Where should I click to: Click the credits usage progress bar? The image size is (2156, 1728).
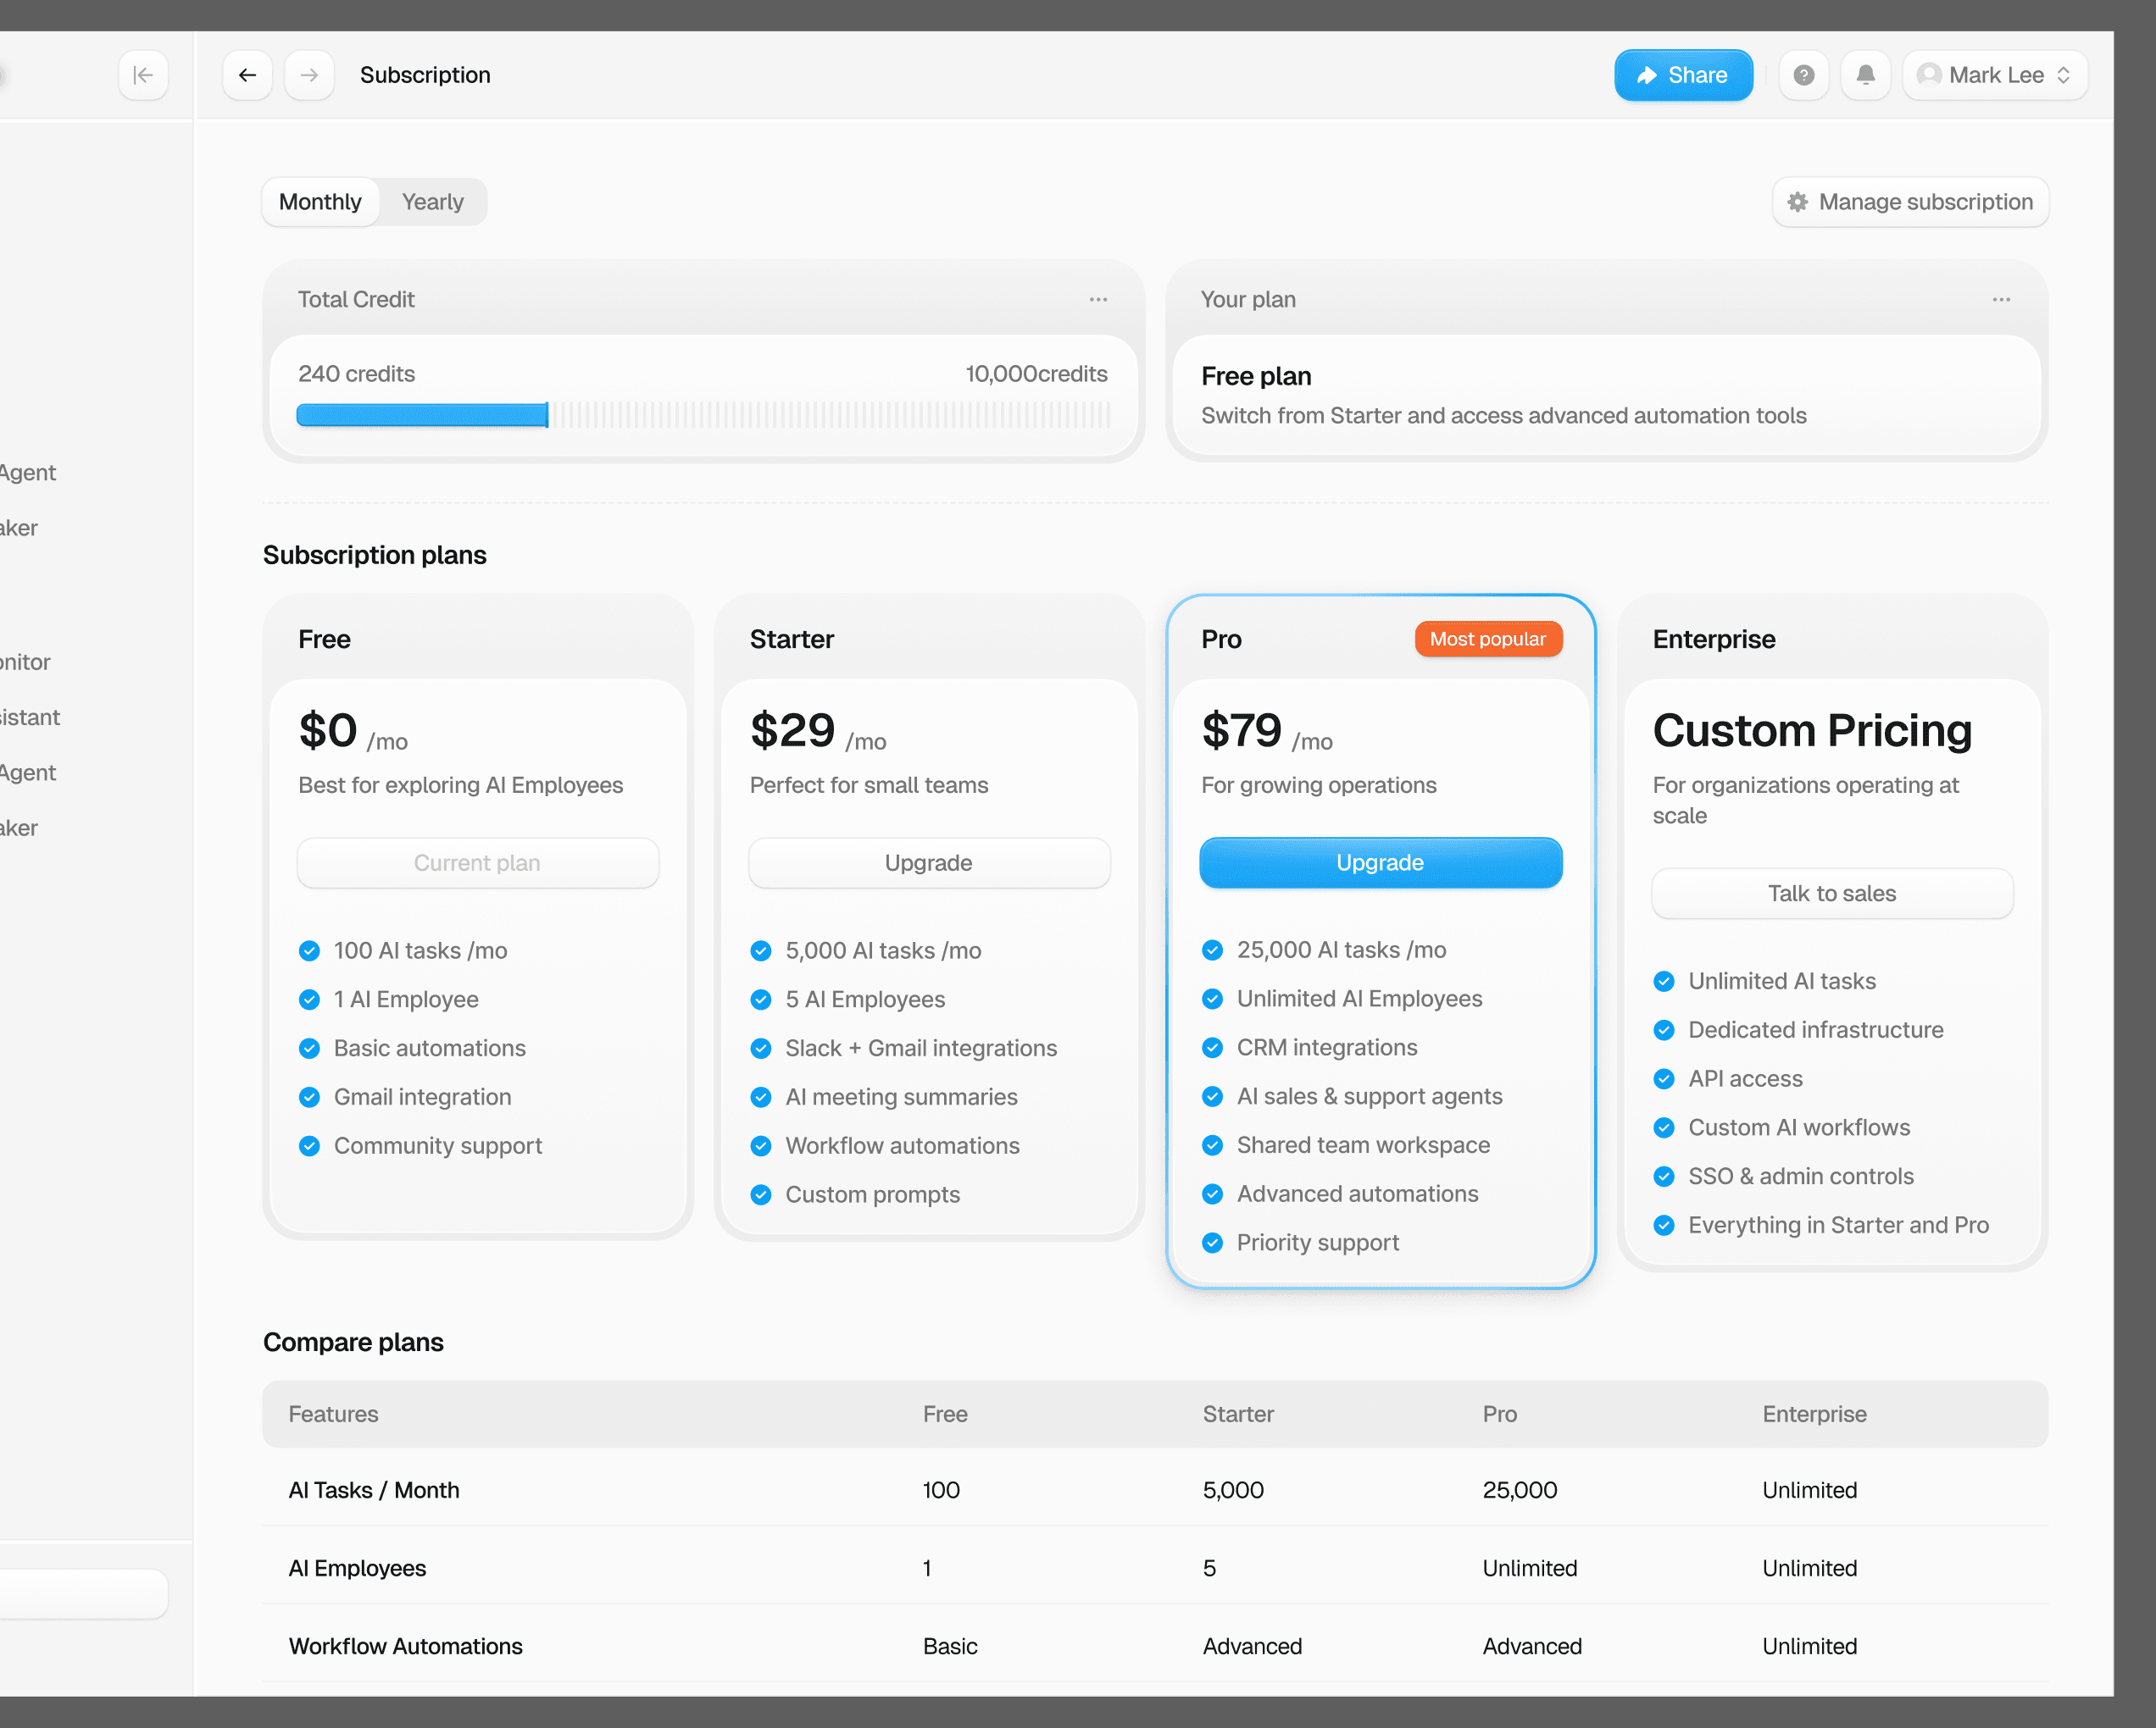click(703, 415)
